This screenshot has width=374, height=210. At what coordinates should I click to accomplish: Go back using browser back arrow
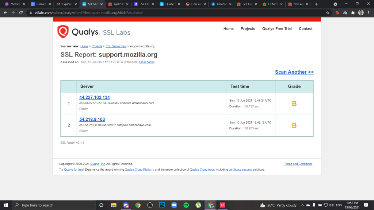click(5, 13)
